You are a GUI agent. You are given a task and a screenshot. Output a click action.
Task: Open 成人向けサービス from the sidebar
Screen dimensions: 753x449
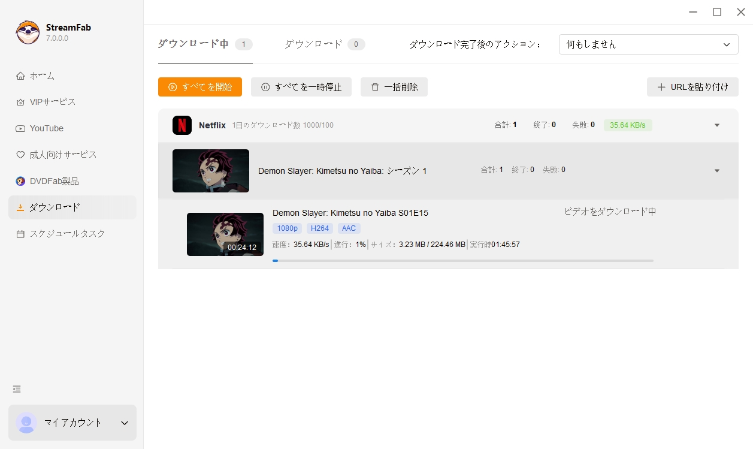tap(63, 155)
